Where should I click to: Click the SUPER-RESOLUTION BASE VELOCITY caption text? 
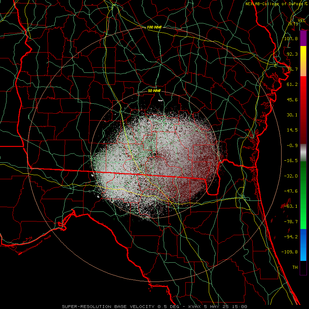coord(108,307)
